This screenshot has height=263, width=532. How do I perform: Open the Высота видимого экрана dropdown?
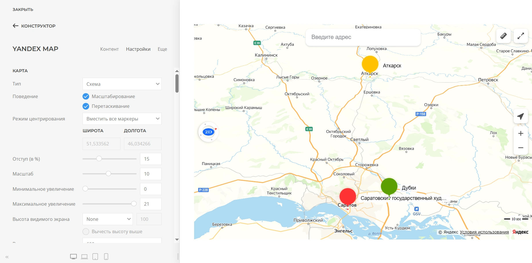(x=108, y=219)
